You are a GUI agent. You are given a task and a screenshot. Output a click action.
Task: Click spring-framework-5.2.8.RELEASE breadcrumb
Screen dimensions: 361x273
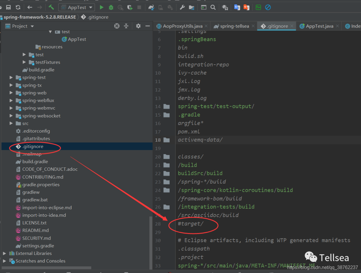tap(39, 17)
